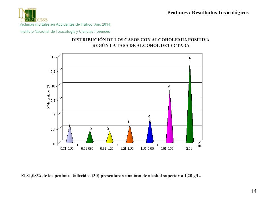Screen dimensions: 273x205
Task: Click the x-axis label 2,01-2,50
Action: point(167,149)
